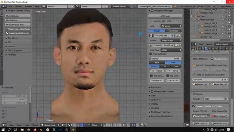Remove the FaceApp background image with X

(x=180, y=21)
